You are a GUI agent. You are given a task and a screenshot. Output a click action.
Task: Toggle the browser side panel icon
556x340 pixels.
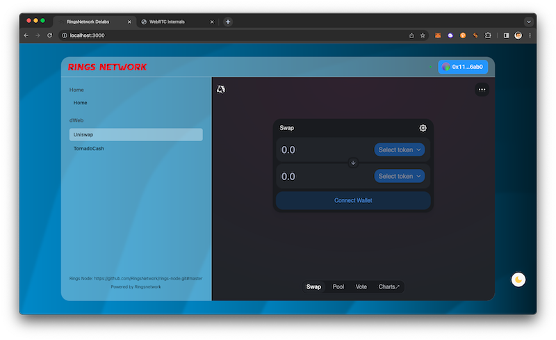point(506,35)
